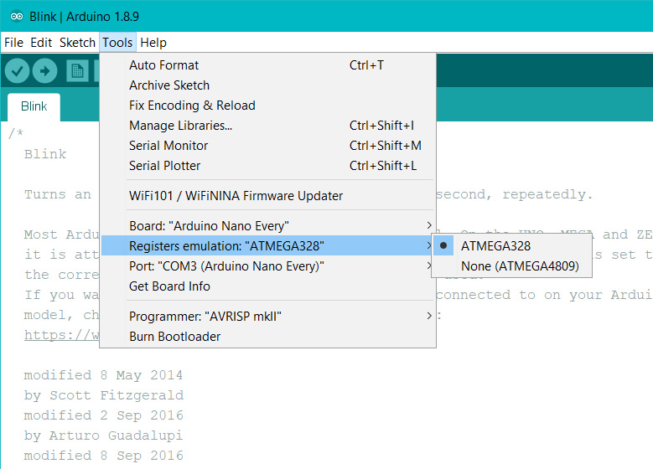Click Fix Encoding & Reload
This screenshot has width=653, height=469.
click(268, 106)
